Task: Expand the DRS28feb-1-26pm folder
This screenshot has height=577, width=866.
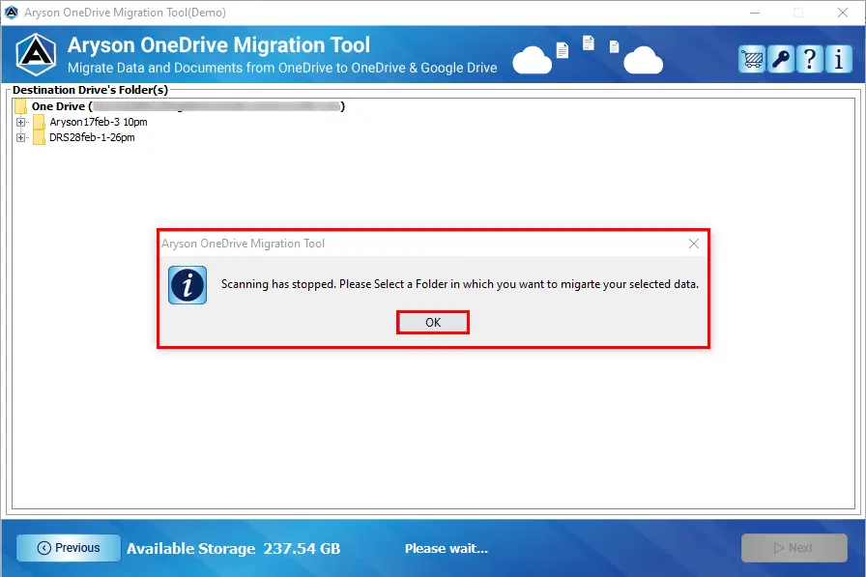Action: click(x=20, y=137)
